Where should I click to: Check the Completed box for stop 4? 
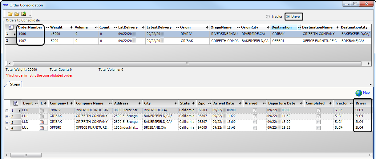318,128
